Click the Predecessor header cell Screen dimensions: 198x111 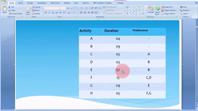click(x=149, y=32)
